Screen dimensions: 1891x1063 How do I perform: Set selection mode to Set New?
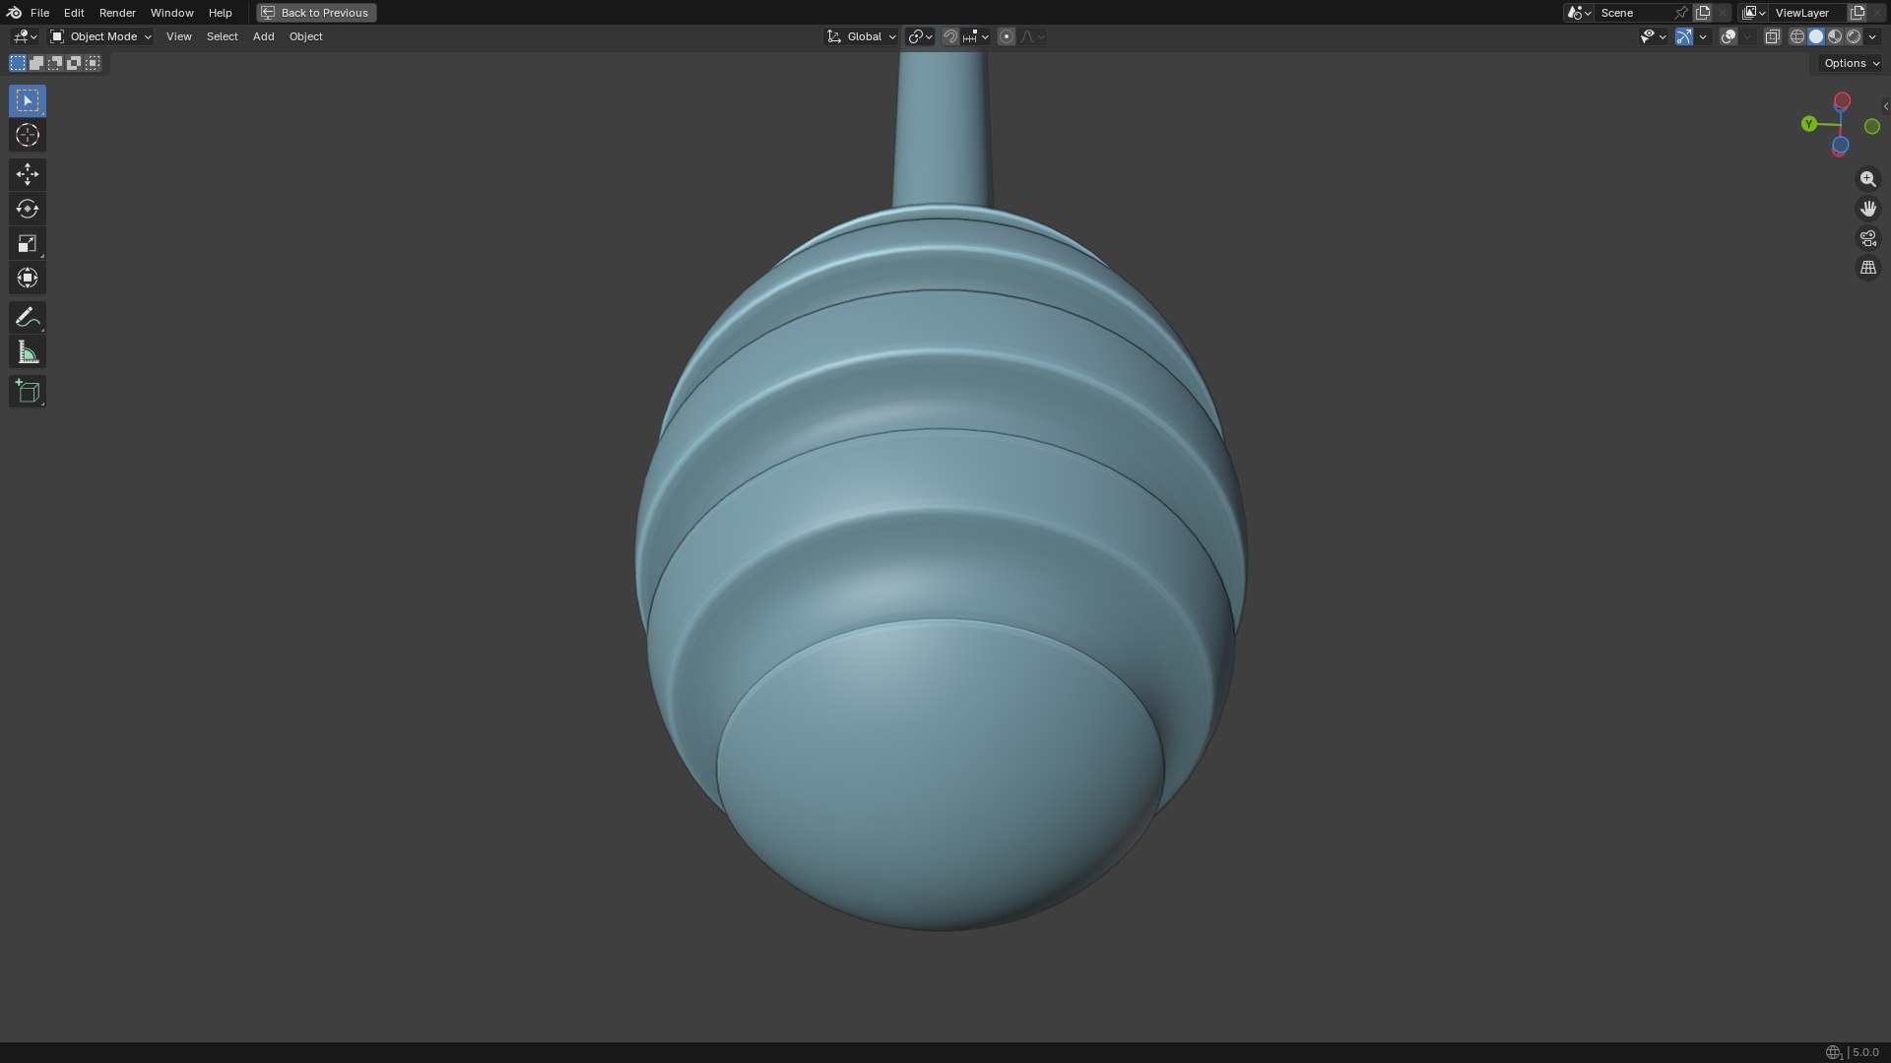point(18,63)
